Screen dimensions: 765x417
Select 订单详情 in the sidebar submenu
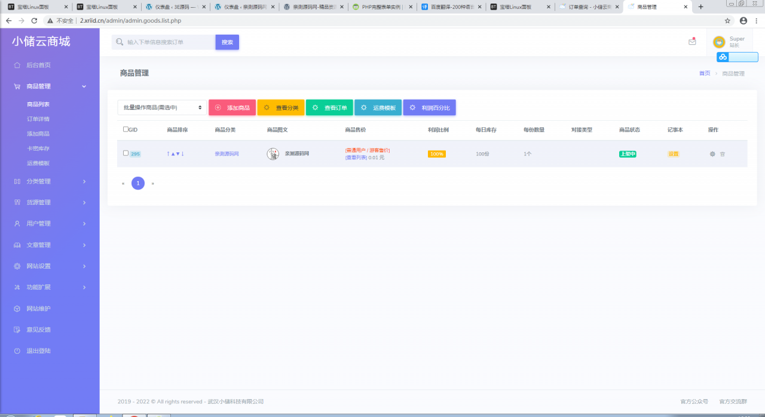click(38, 119)
